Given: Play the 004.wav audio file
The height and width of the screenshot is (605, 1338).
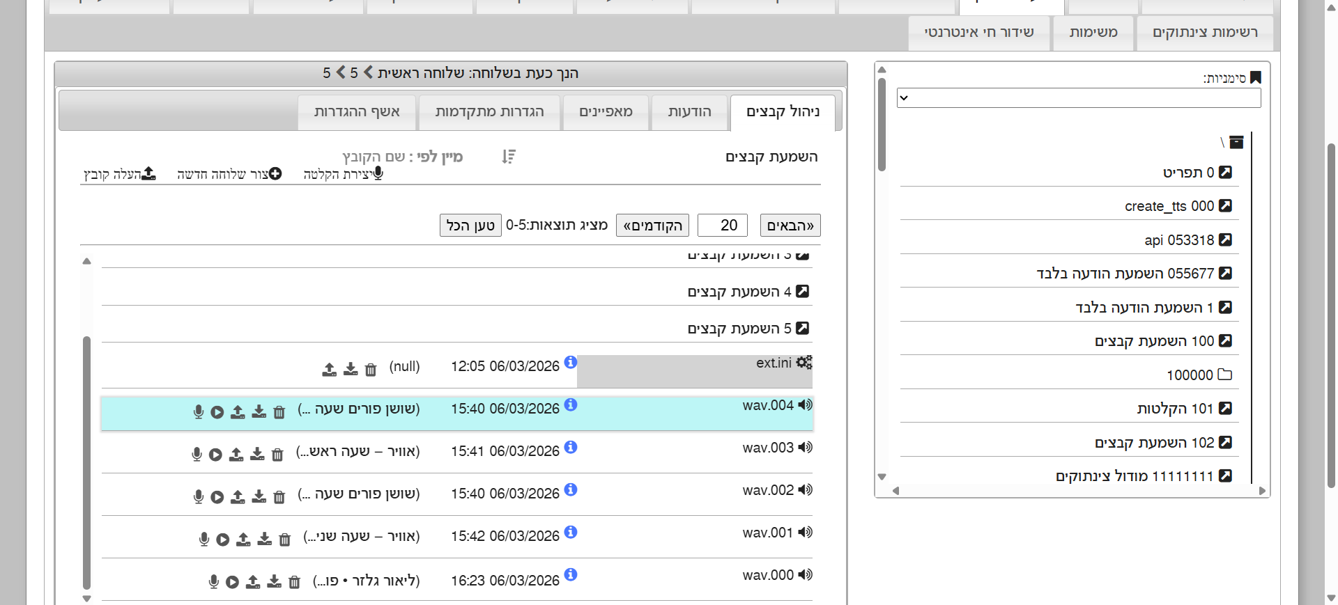Looking at the screenshot, I should [217, 412].
